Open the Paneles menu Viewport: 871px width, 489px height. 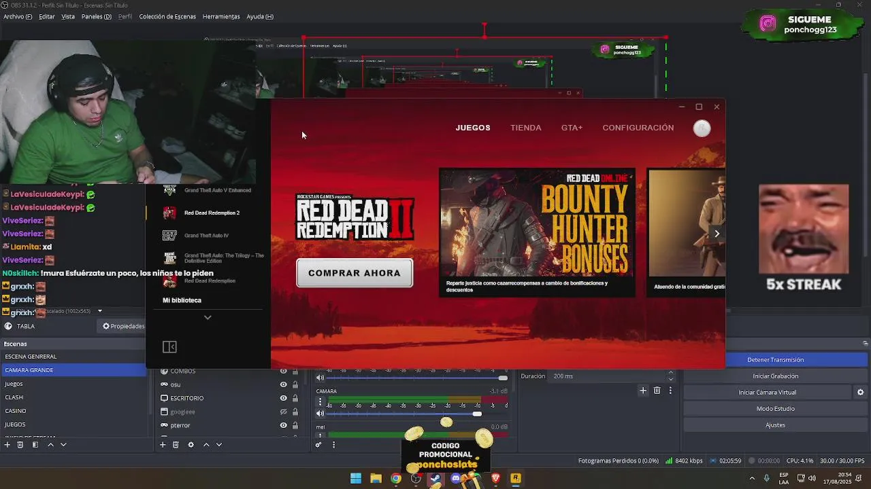pyautogui.click(x=96, y=16)
